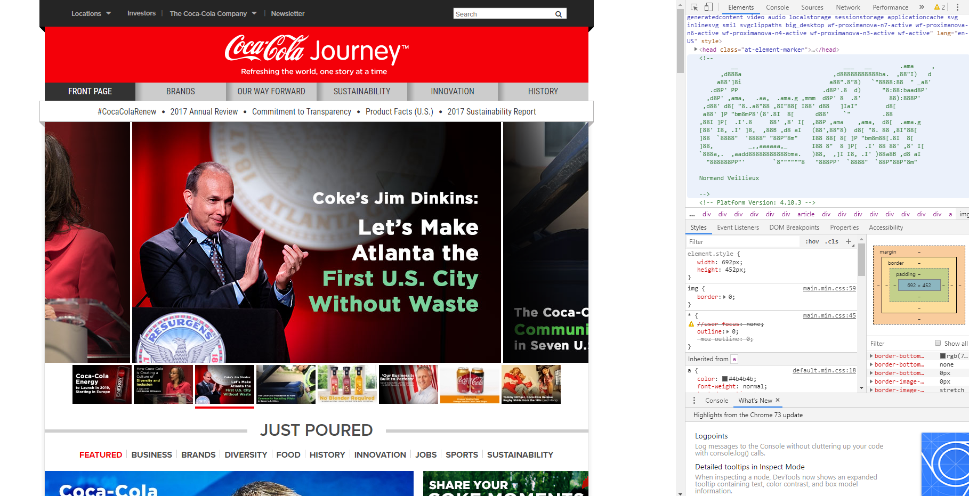Screen dimensions: 969x496
Task: Select the Event Listeners tab
Action: (x=738, y=227)
